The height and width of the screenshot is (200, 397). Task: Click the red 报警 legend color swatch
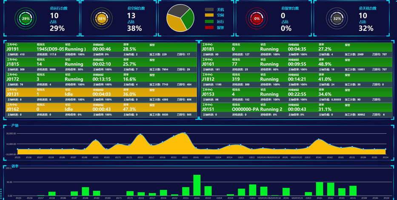[209, 28]
